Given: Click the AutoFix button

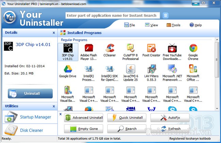Looking at the screenshot, I should [170, 117].
